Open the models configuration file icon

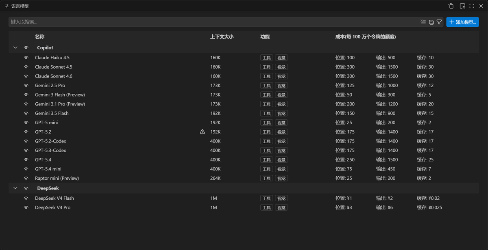(x=451, y=6)
